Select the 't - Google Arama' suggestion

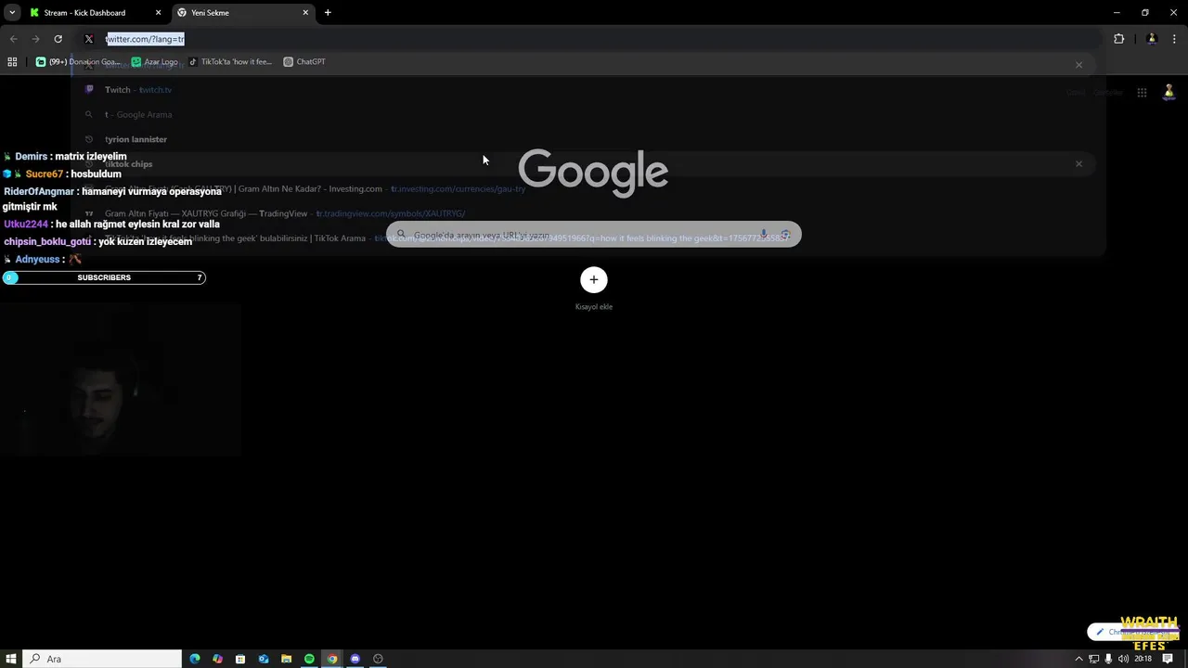click(x=588, y=114)
